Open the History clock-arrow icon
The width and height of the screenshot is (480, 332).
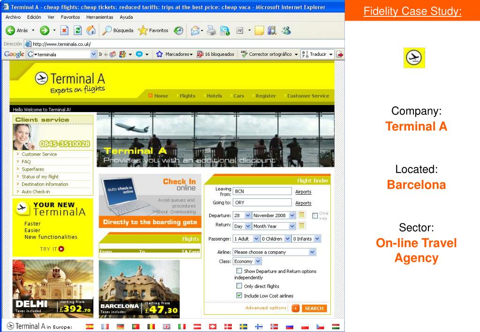coord(178,30)
